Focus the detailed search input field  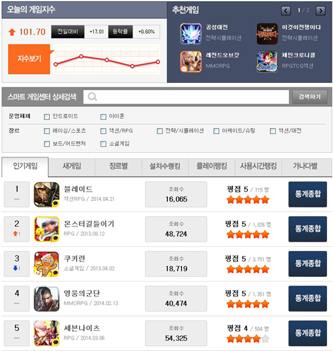pyautogui.click(x=186, y=97)
